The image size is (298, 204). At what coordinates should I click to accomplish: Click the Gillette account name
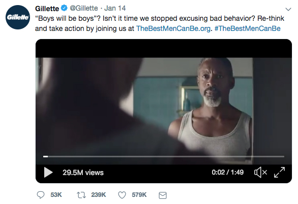click(47, 9)
